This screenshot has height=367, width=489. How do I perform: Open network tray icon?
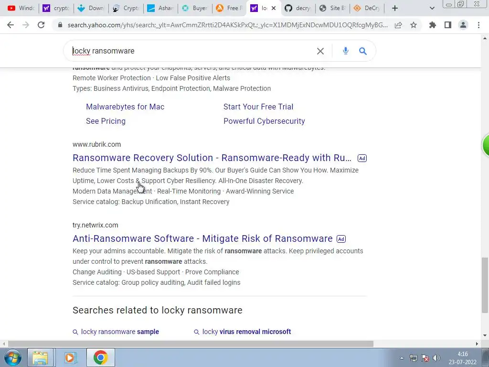coord(414,358)
